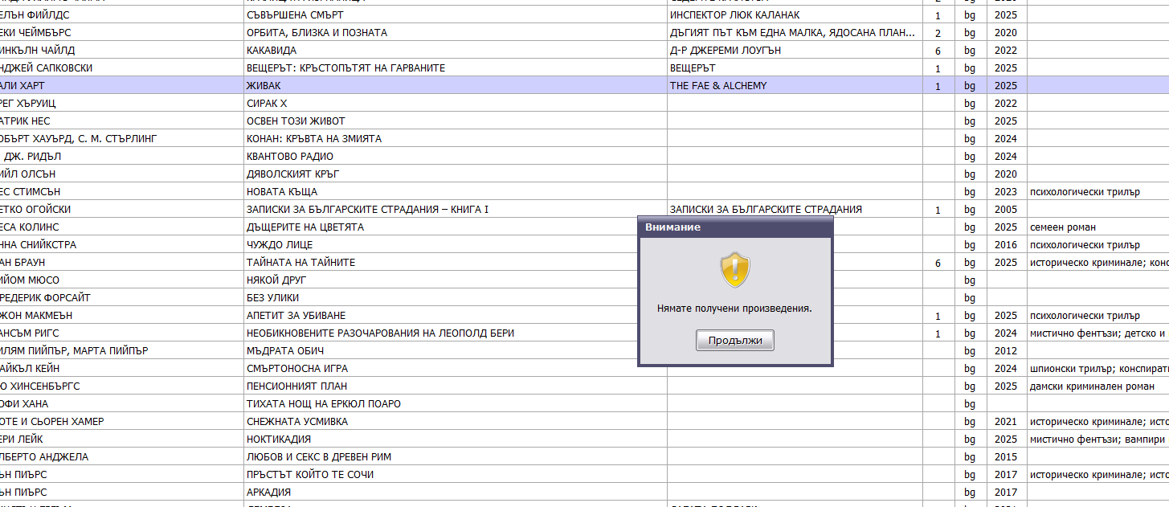Click the genre cell семеен роман
This screenshot has height=507, width=1169.
[1063, 227]
